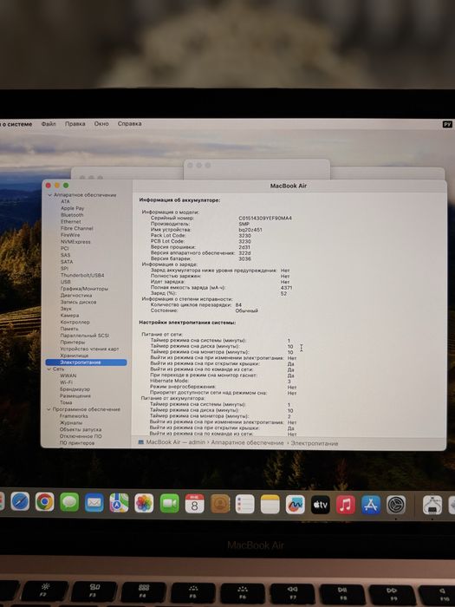Select Размещение under Сеть
Screen dimensions: 455x607
[x=75, y=396]
